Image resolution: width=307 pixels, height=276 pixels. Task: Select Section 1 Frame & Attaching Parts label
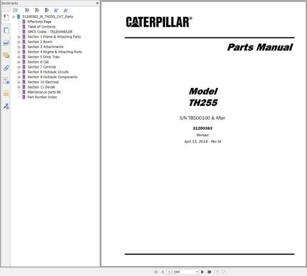click(x=54, y=37)
